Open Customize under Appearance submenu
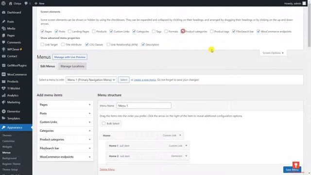This screenshot has width=311, height=175. click(x=9, y=141)
